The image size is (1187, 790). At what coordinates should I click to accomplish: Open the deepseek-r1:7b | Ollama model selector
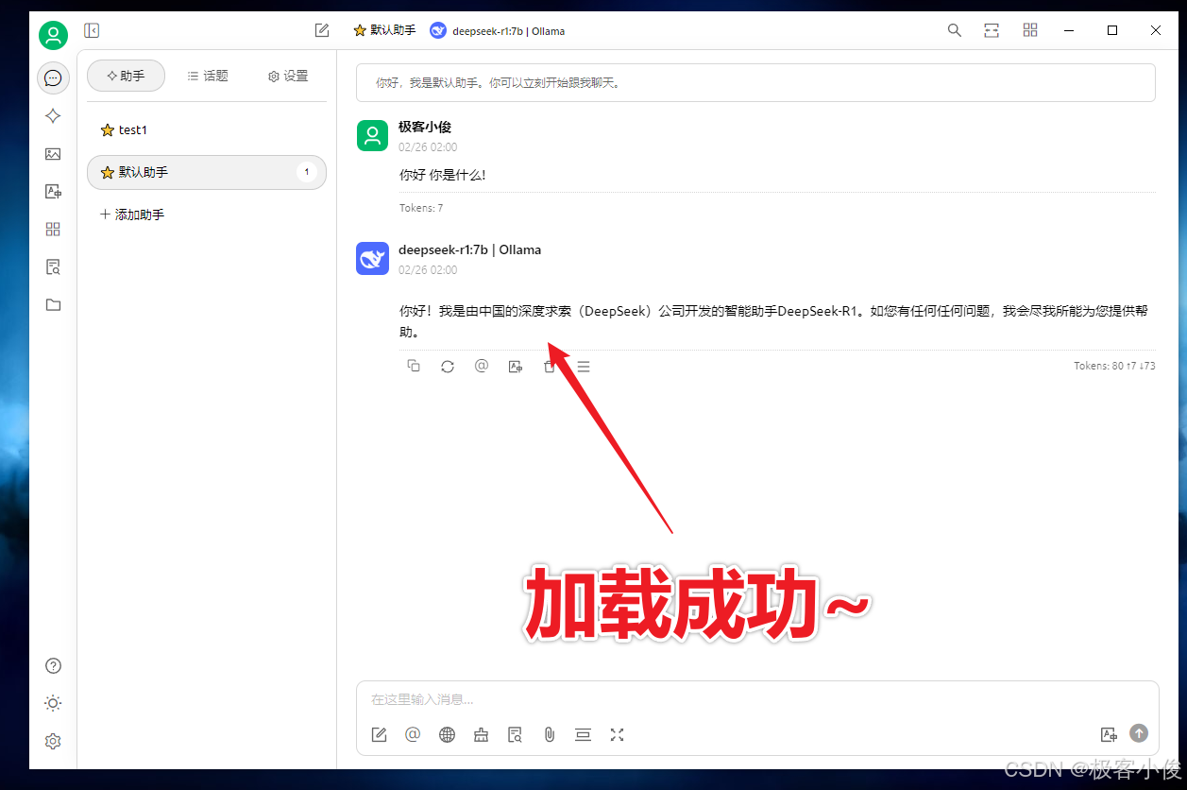click(x=498, y=30)
